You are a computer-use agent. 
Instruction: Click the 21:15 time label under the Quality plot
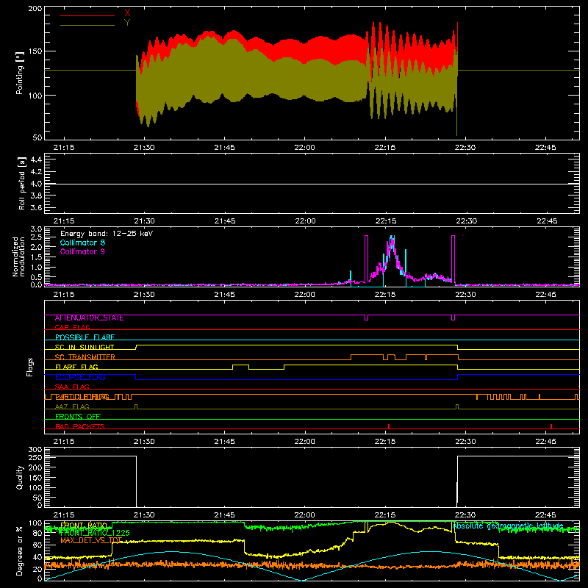(x=64, y=515)
